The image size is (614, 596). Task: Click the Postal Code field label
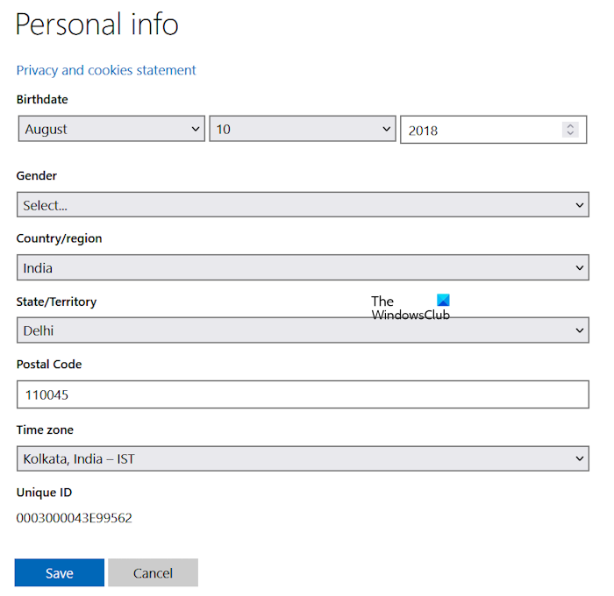point(49,364)
